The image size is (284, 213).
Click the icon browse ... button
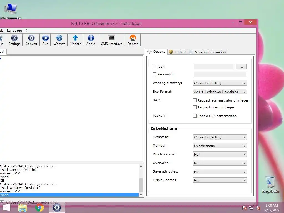click(x=241, y=67)
